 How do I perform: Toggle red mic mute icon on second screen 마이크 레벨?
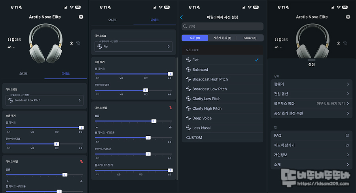point(170,108)
